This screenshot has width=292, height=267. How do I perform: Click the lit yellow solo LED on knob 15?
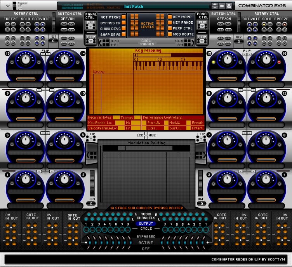point(214,62)
